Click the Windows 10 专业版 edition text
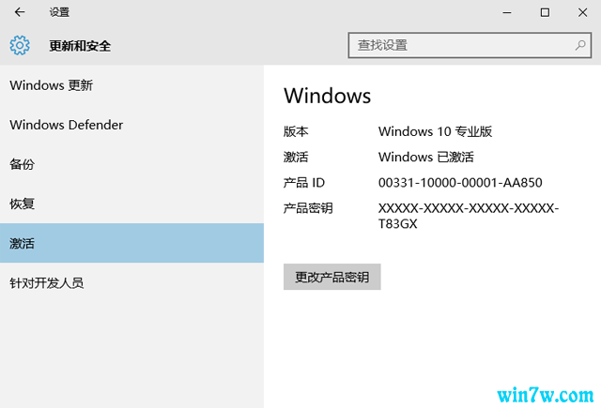The height and width of the screenshot is (408, 601). pos(435,131)
